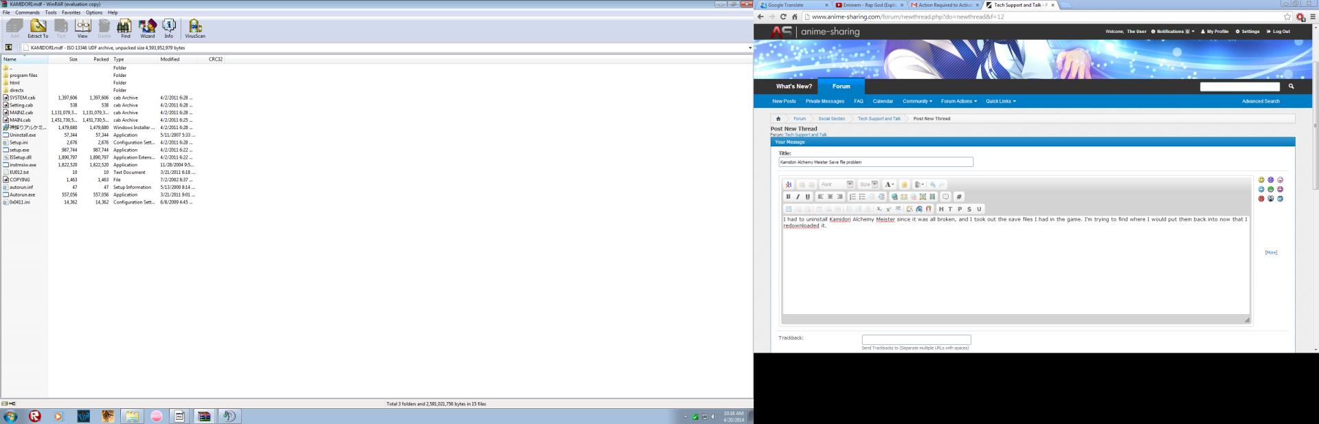The height and width of the screenshot is (424, 1319).
Task: Click Extract To in WinRAR toolbar
Action: point(38,28)
